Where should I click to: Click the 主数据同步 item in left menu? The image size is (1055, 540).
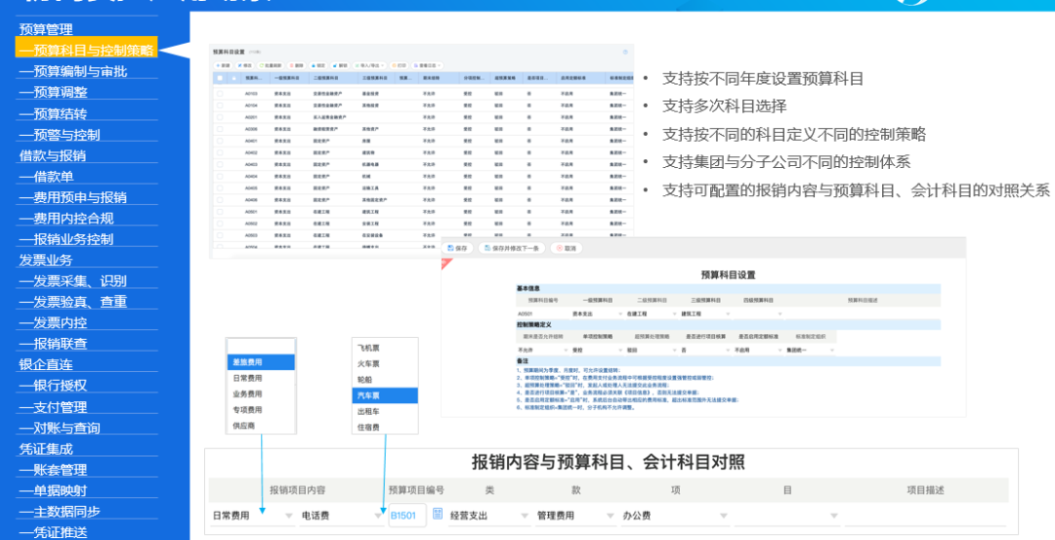click(60, 511)
